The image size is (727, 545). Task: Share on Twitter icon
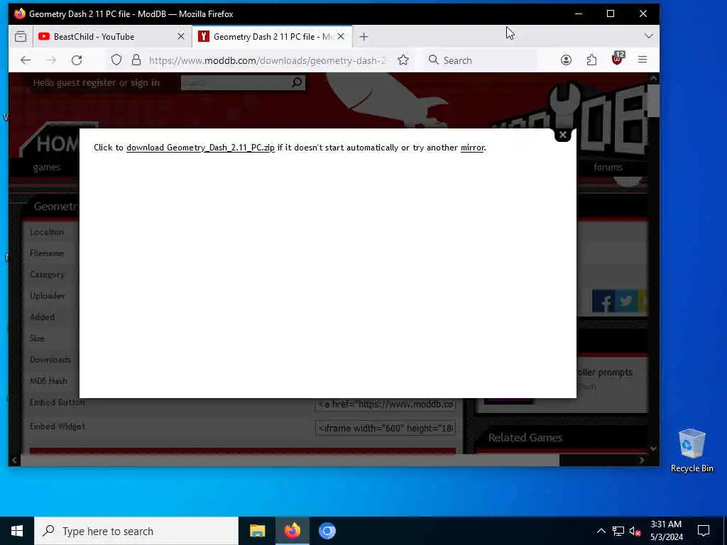(x=626, y=302)
